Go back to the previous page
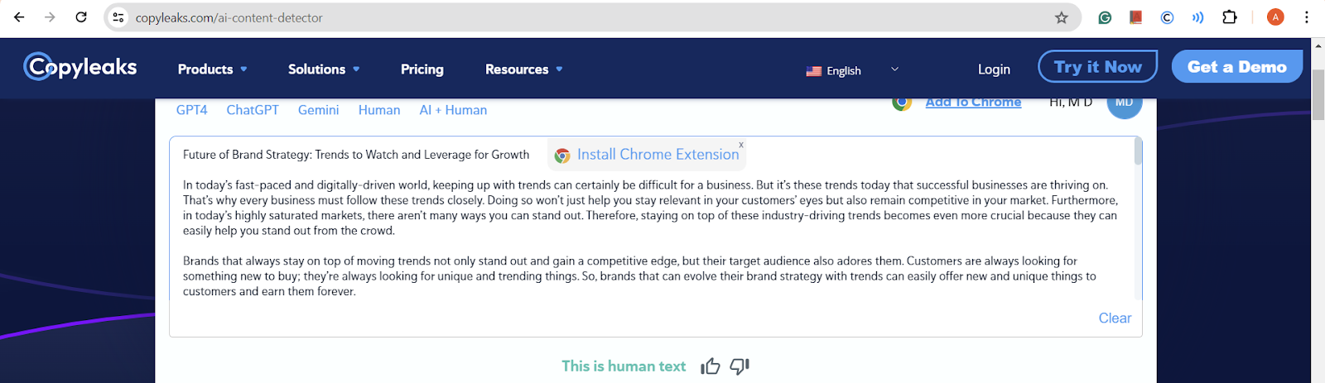 [x=19, y=17]
